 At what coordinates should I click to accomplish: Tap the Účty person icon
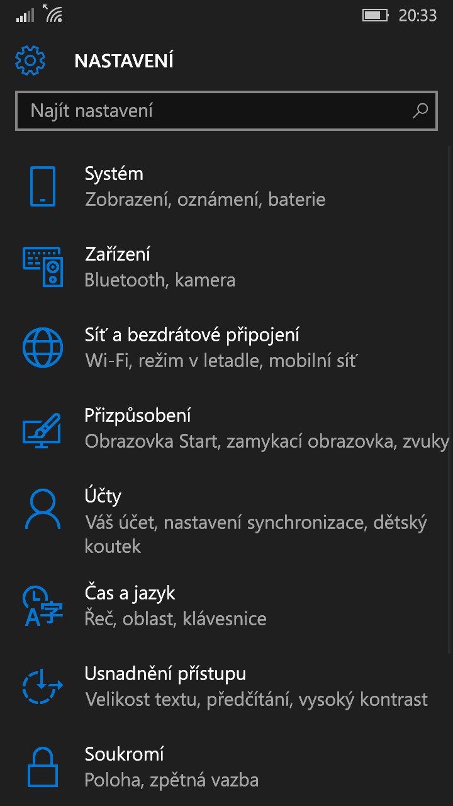pos(43,509)
